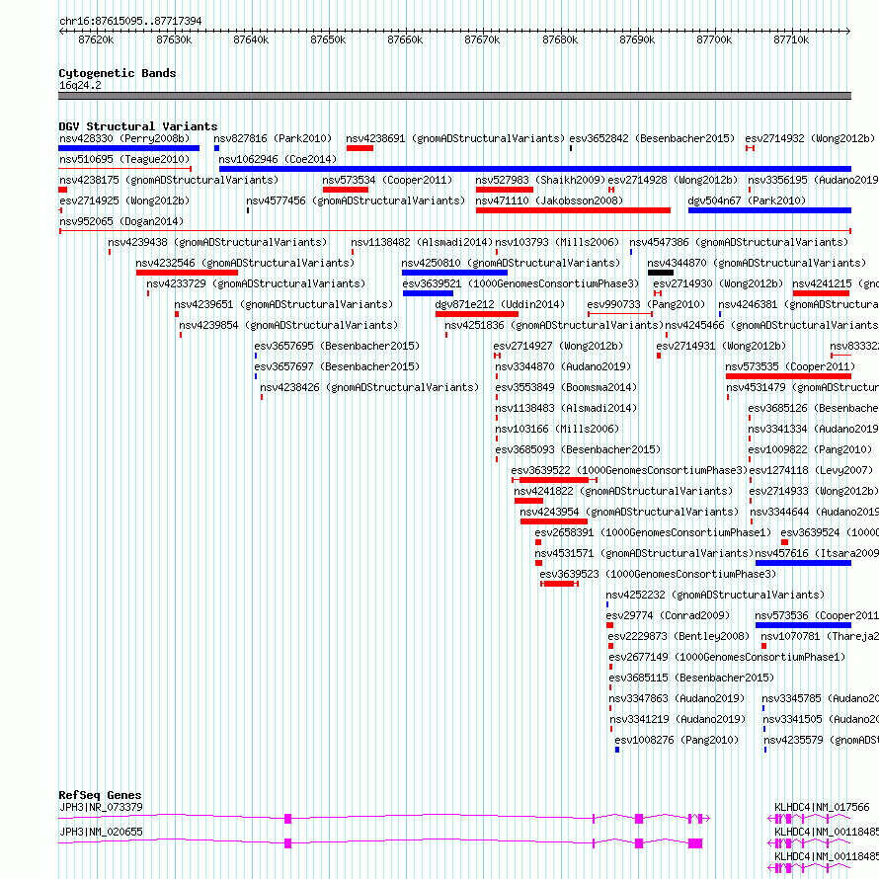Click nsv3344870 (Audano2019) label
Viewport: 879px width, 879px height.
pyautogui.click(x=563, y=366)
